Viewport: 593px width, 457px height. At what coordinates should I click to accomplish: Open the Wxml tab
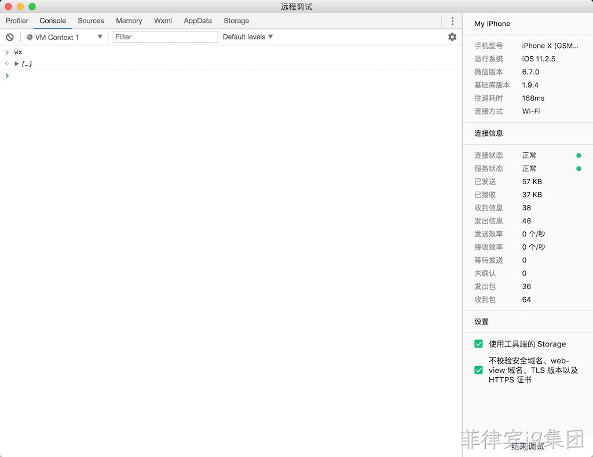163,21
